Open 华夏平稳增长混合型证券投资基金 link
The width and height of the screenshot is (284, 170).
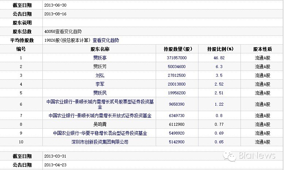(x=100, y=133)
